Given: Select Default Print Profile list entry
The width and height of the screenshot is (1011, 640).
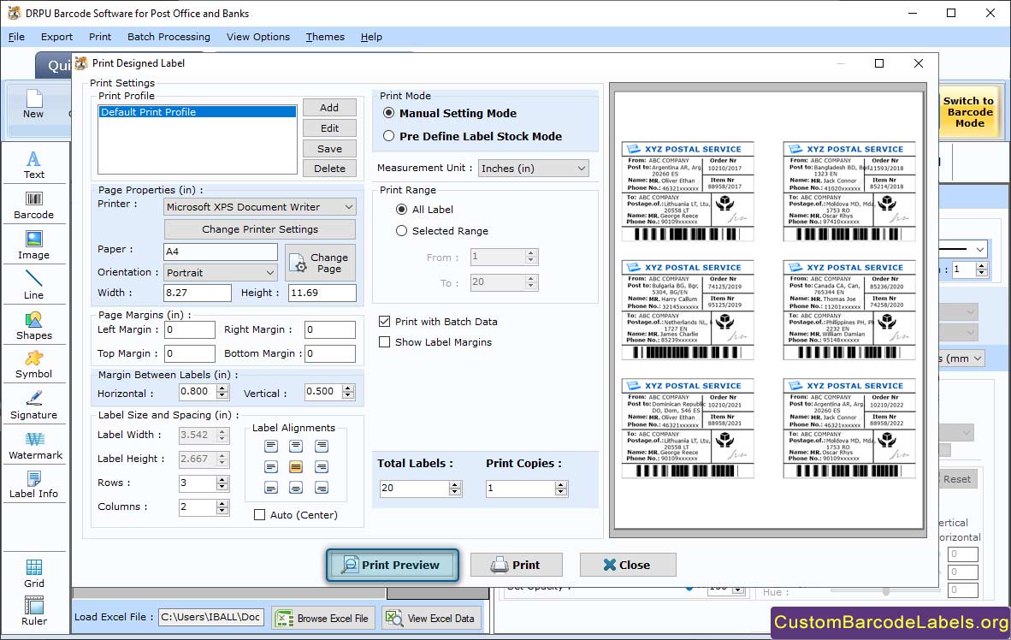Looking at the screenshot, I should 198,111.
